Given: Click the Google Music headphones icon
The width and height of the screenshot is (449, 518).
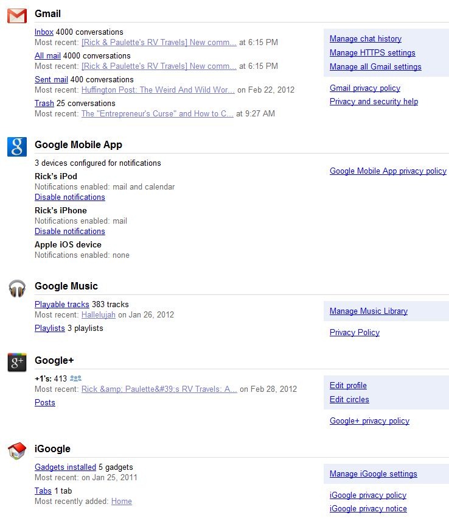Looking at the screenshot, I should point(17,288).
